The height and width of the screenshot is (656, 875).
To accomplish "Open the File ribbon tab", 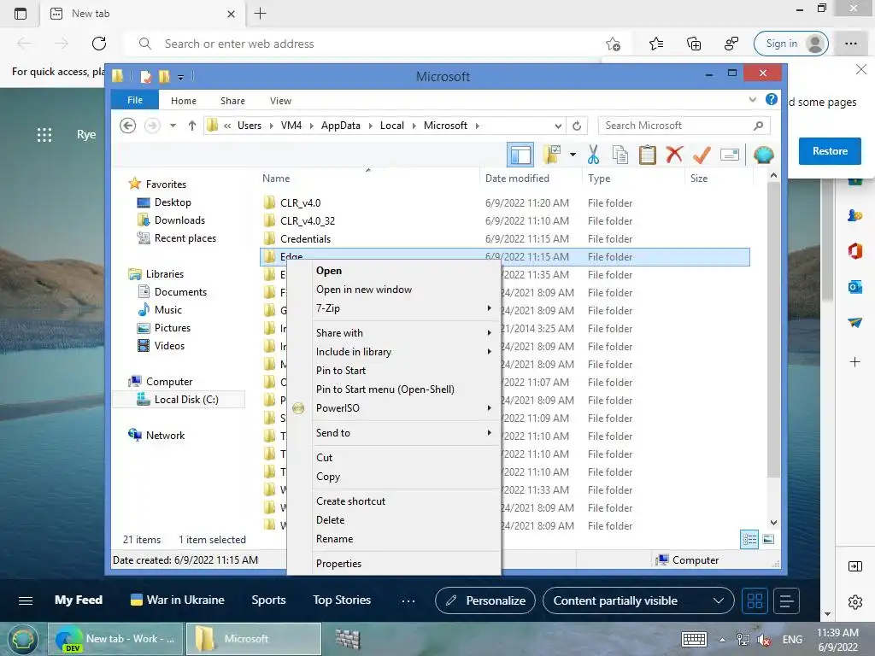I will click(134, 100).
